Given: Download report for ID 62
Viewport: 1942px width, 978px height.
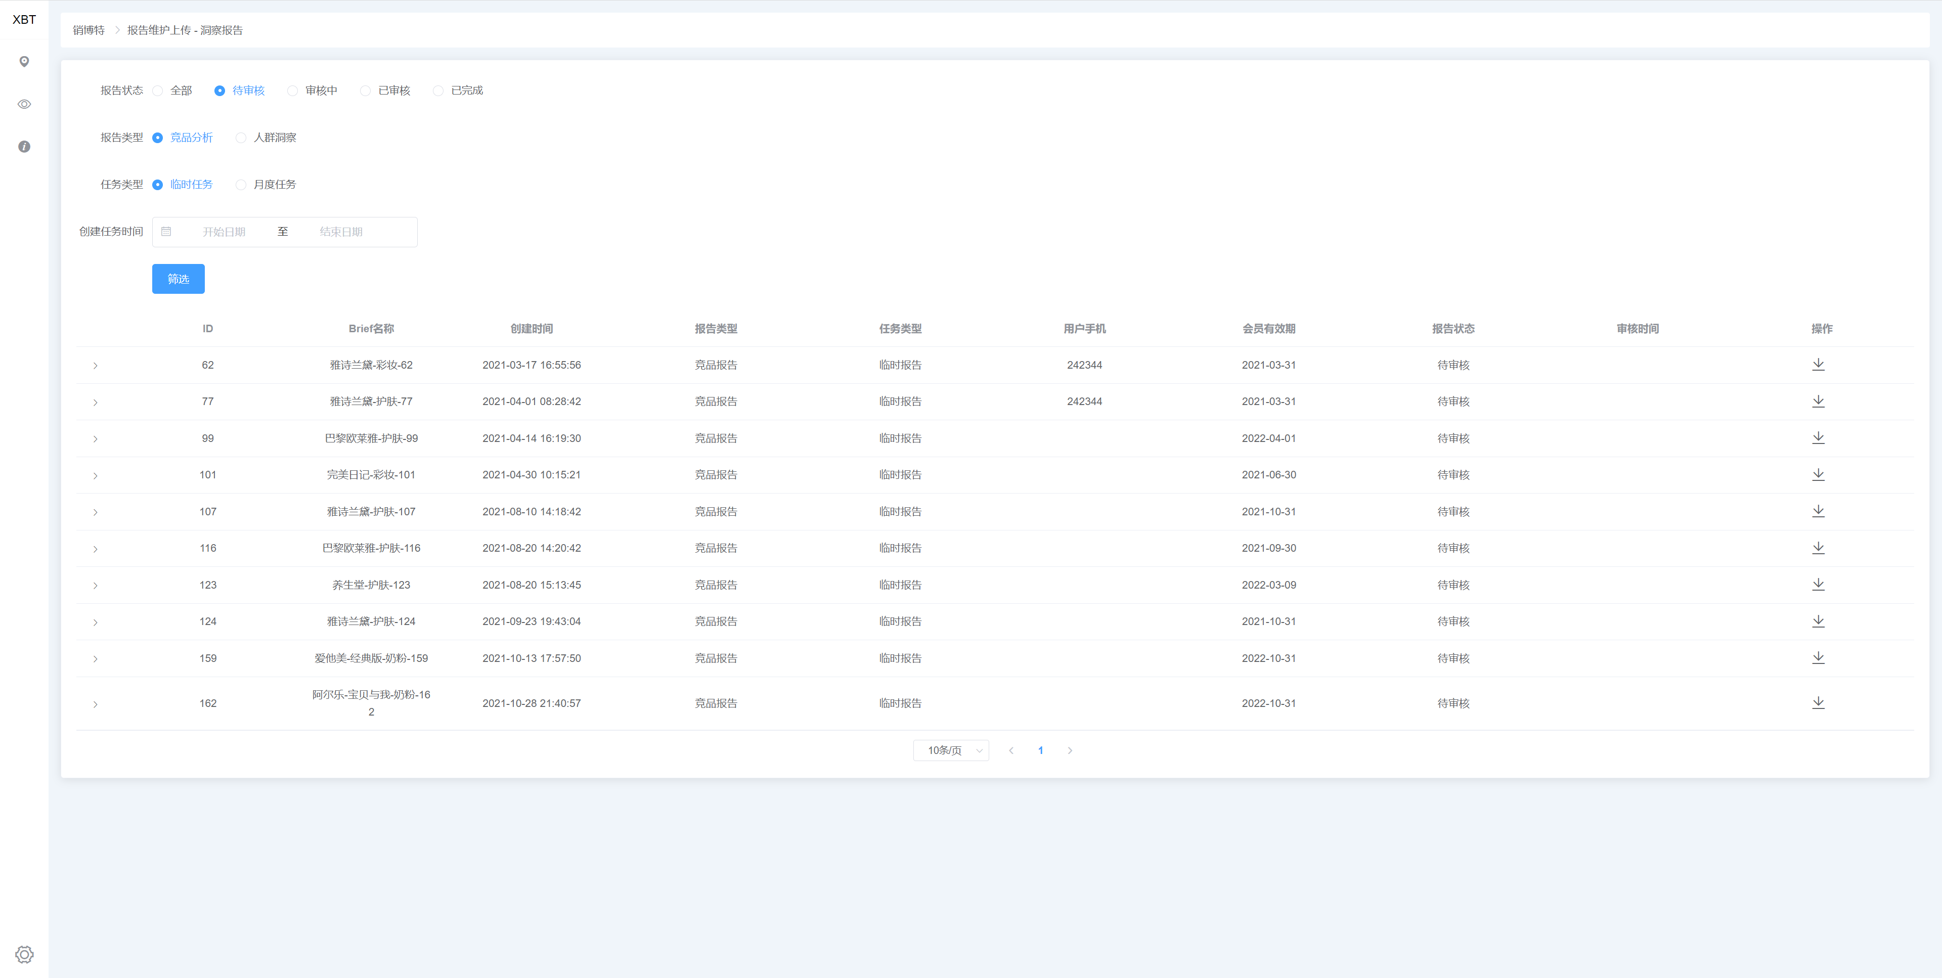Looking at the screenshot, I should pos(1818,364).
